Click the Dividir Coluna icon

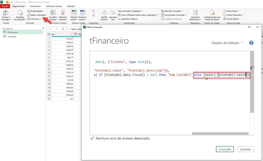pos(104,13)
